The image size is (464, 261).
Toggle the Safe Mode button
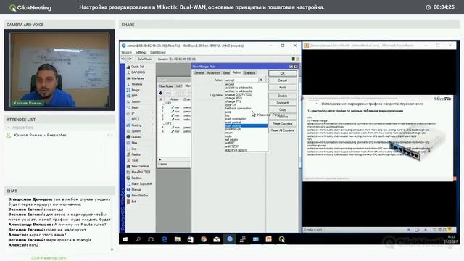pos(145,59)
